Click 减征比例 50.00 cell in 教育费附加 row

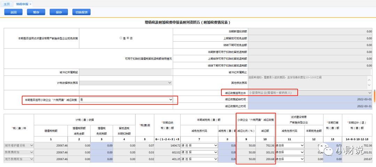[x=246, y=152]
